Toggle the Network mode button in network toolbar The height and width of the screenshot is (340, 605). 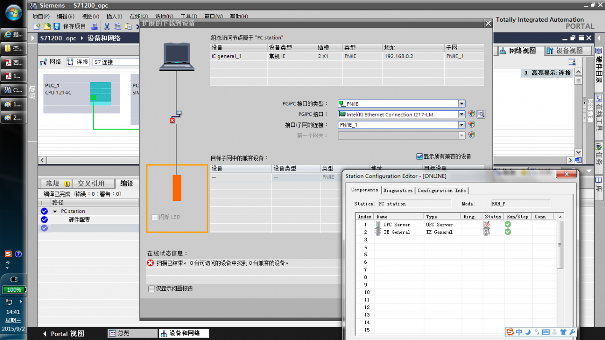click(51, 62)
